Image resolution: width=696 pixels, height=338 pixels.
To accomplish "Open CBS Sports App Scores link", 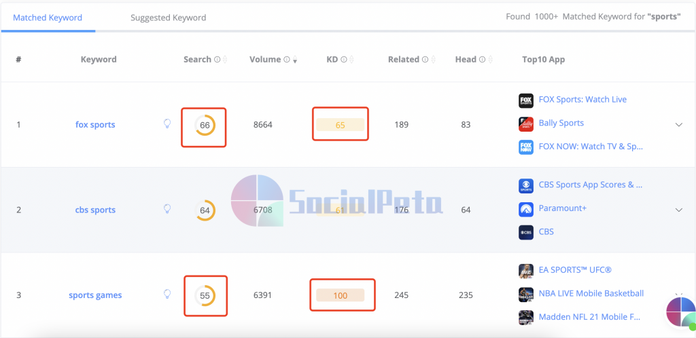I will [591, 185].
